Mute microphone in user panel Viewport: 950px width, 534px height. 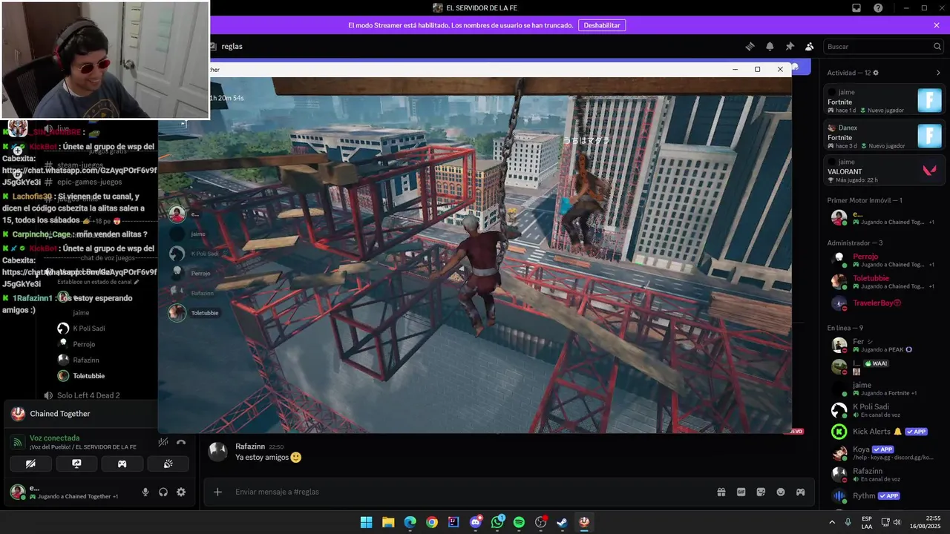[145, 492]
